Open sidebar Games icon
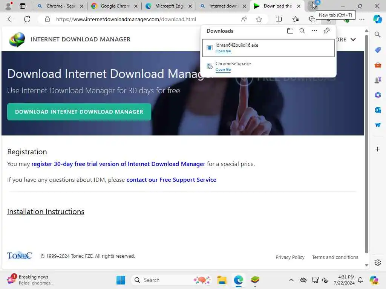This screenshot has height=289, width=386. 378,80
